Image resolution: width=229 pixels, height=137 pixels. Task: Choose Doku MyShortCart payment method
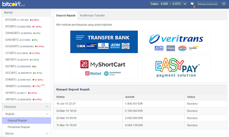click(x=104, y=67)
